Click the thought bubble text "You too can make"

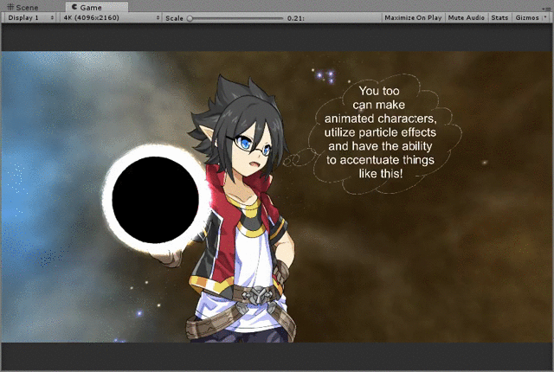379,98
